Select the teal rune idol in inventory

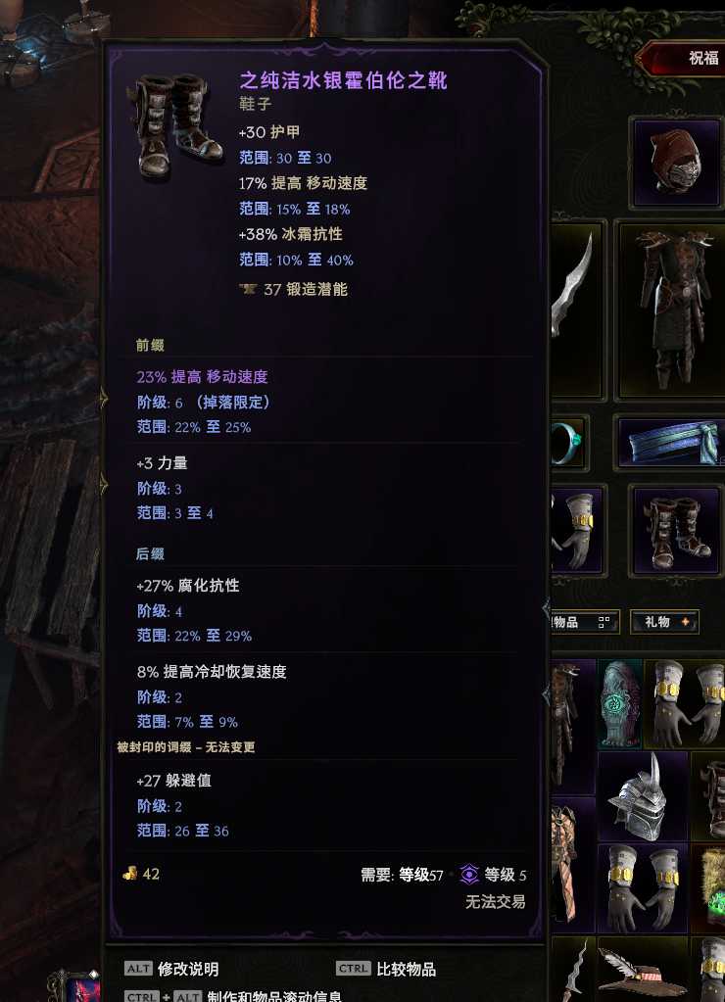620,704
